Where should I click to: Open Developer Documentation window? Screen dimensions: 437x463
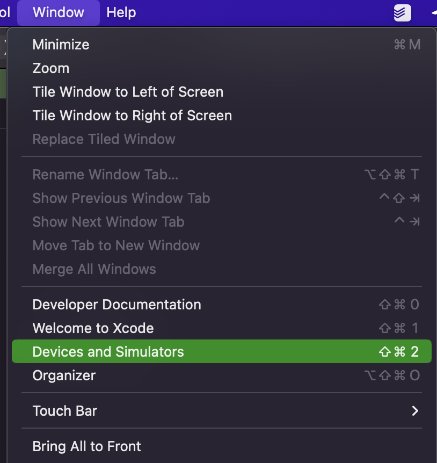221,305
